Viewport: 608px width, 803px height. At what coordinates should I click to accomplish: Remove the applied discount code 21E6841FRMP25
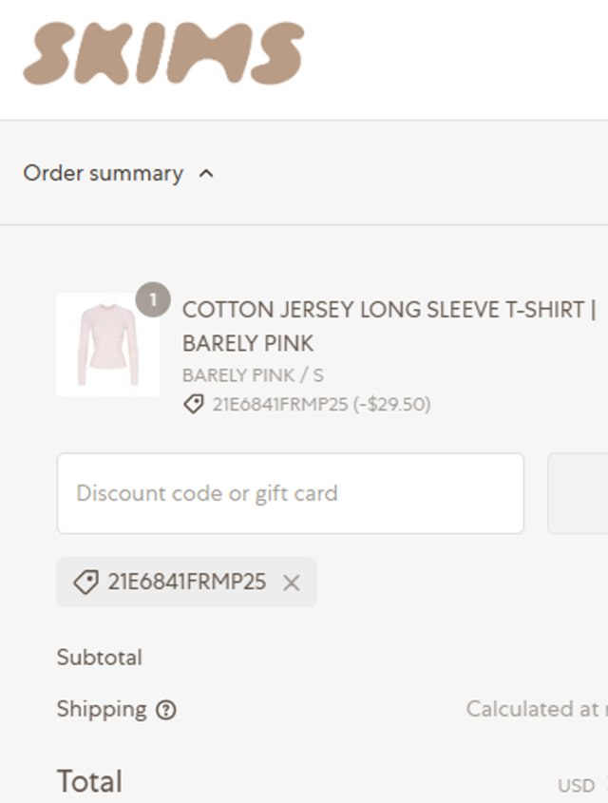(x=292, y=583)
